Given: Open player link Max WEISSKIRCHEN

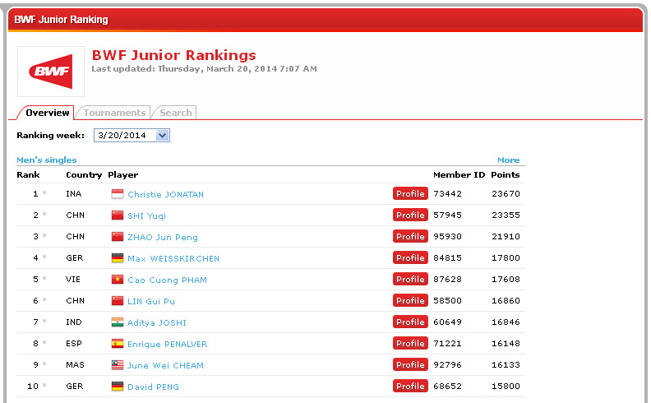Looking at the screenshot, I should click(173, 258).
